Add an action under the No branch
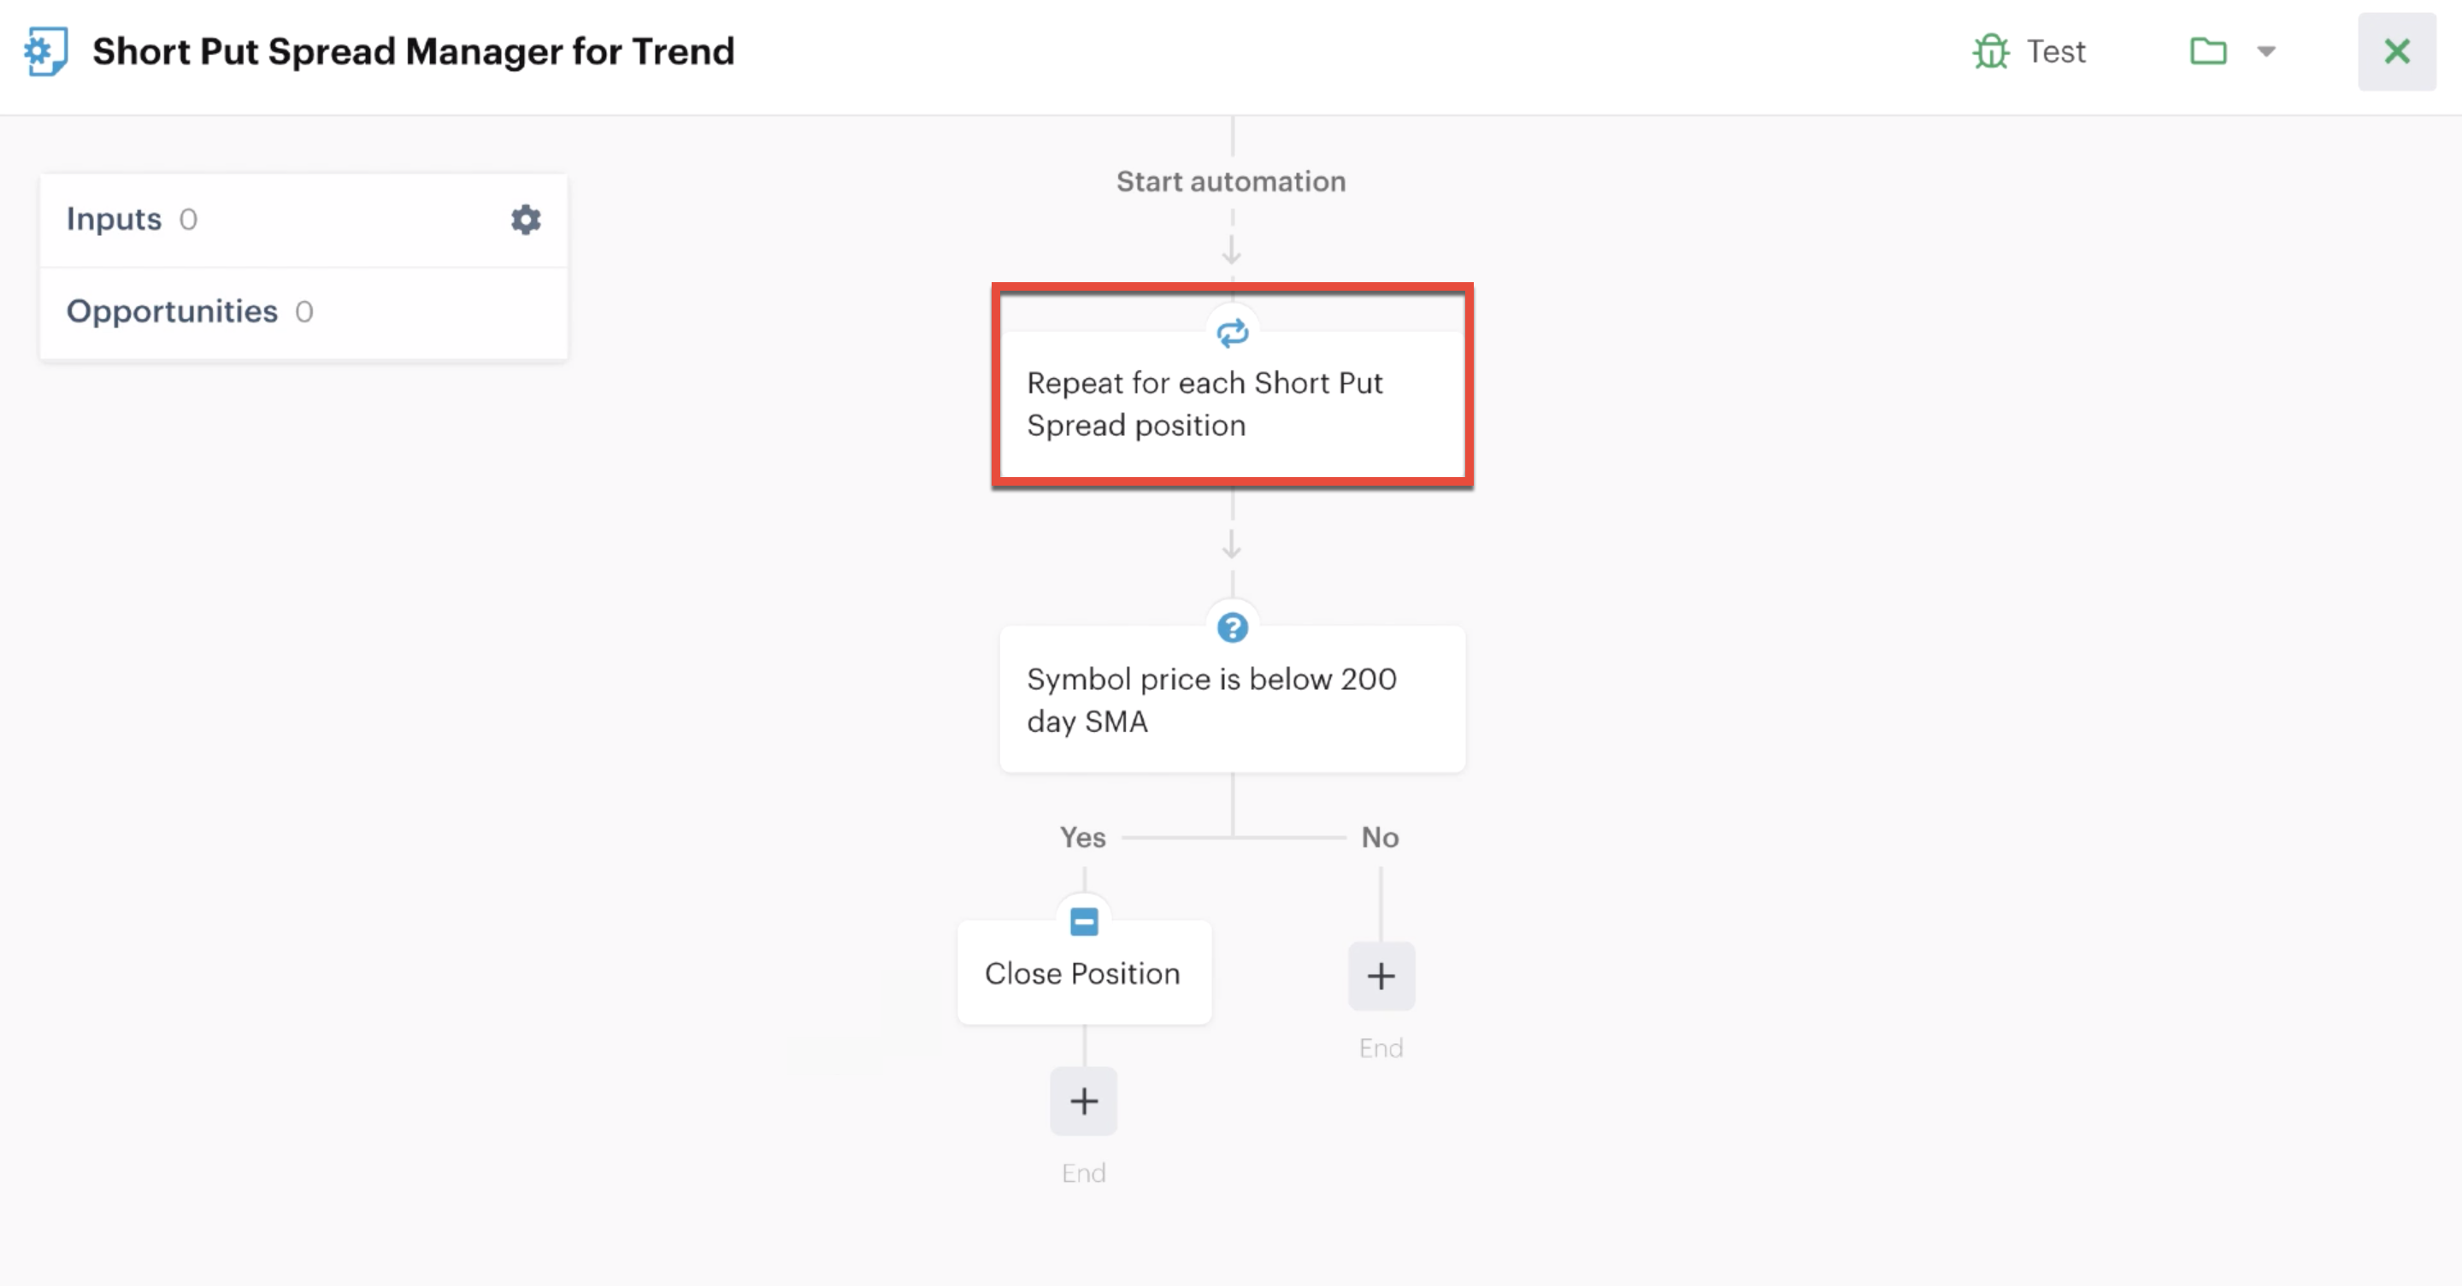Viewport: 2462px width, 1286px height. coord(1381,976)
